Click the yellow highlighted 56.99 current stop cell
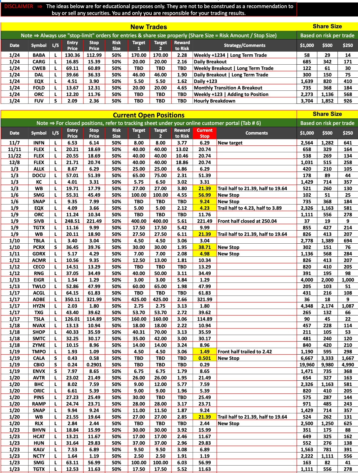 (x=204, y=195)
